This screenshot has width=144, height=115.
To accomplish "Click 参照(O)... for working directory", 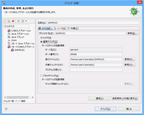I will pos(130,65).
